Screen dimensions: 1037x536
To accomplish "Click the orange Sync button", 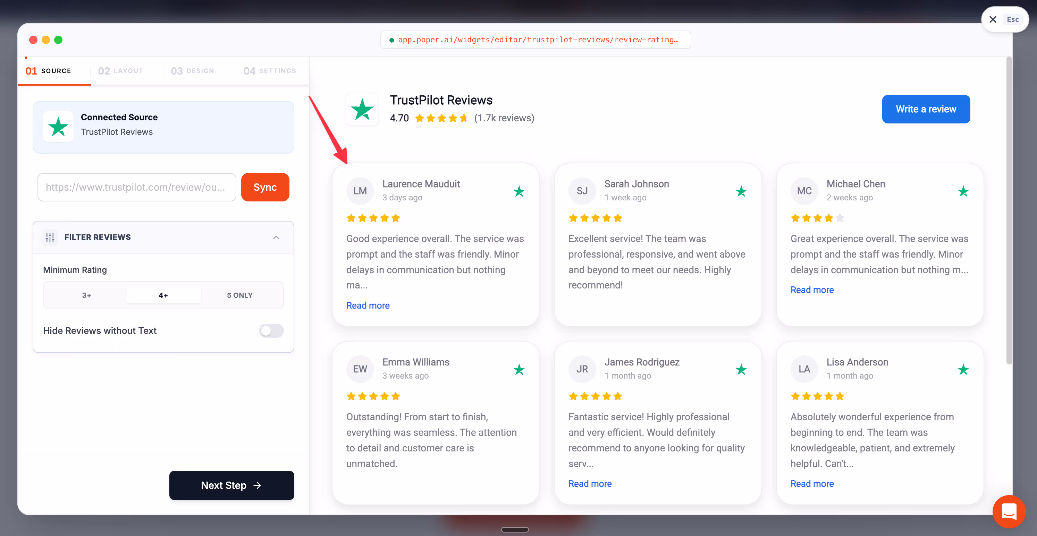I will coord(265,187).
